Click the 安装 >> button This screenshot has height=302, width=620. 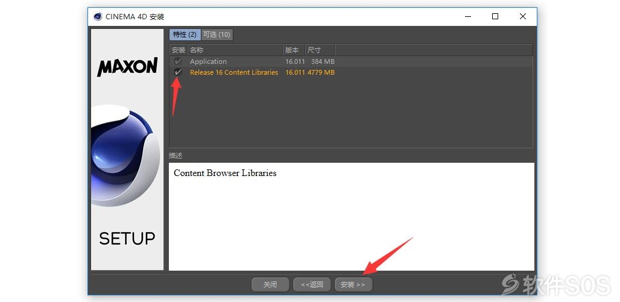353,284
